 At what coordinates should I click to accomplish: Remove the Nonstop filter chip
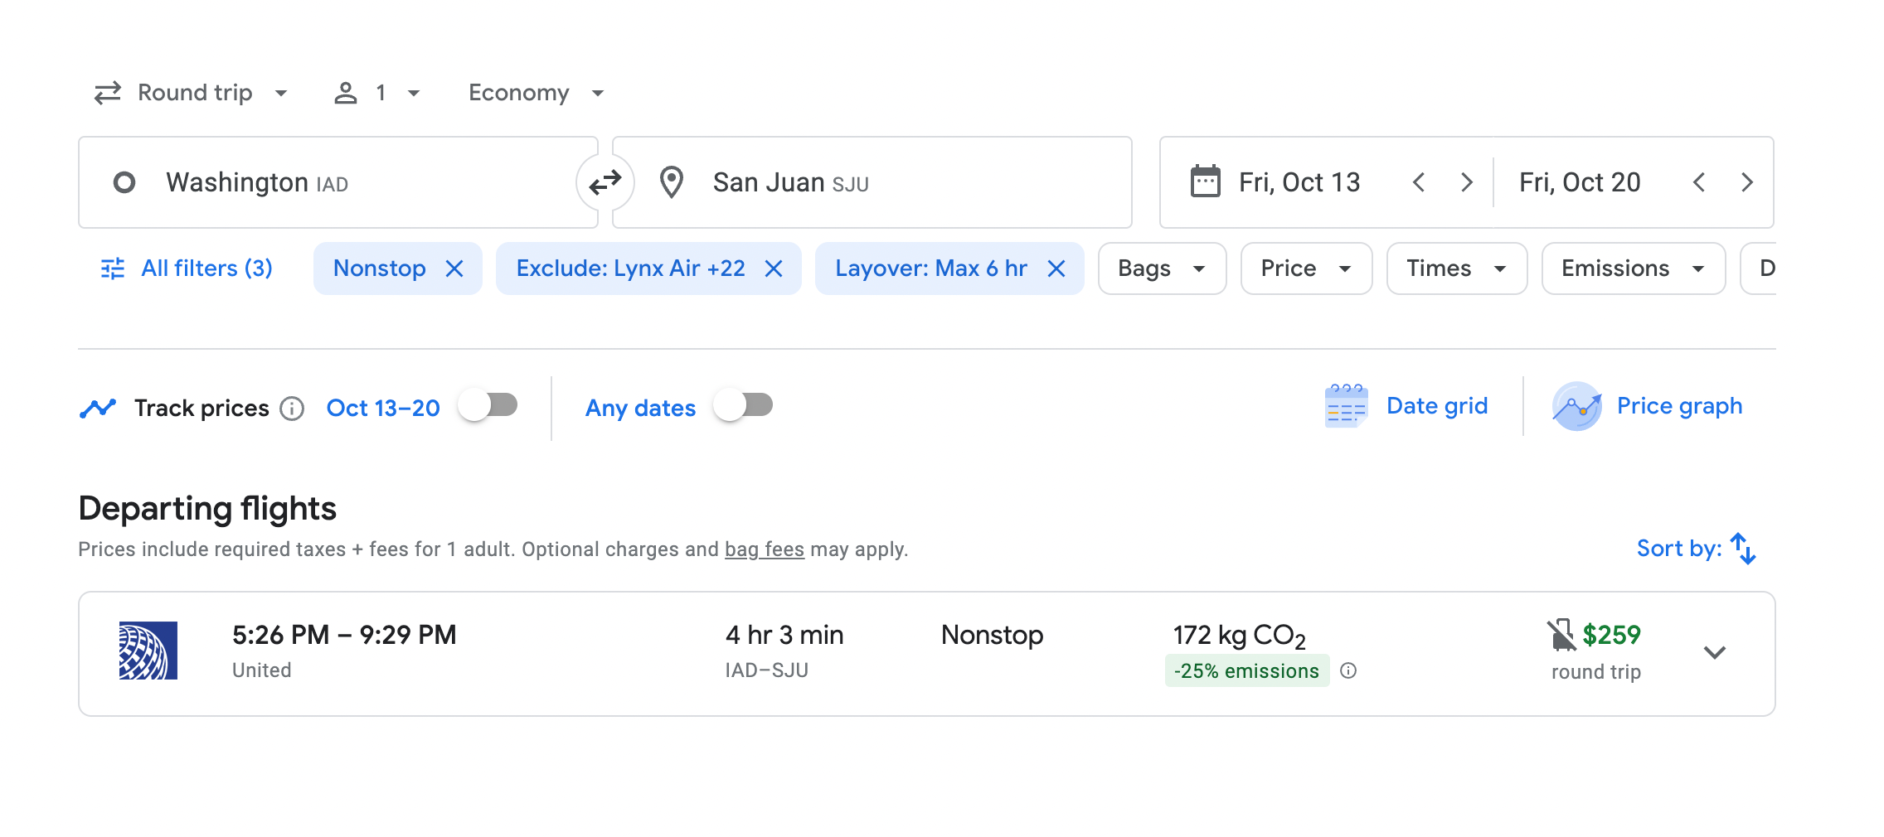(454, 269)
